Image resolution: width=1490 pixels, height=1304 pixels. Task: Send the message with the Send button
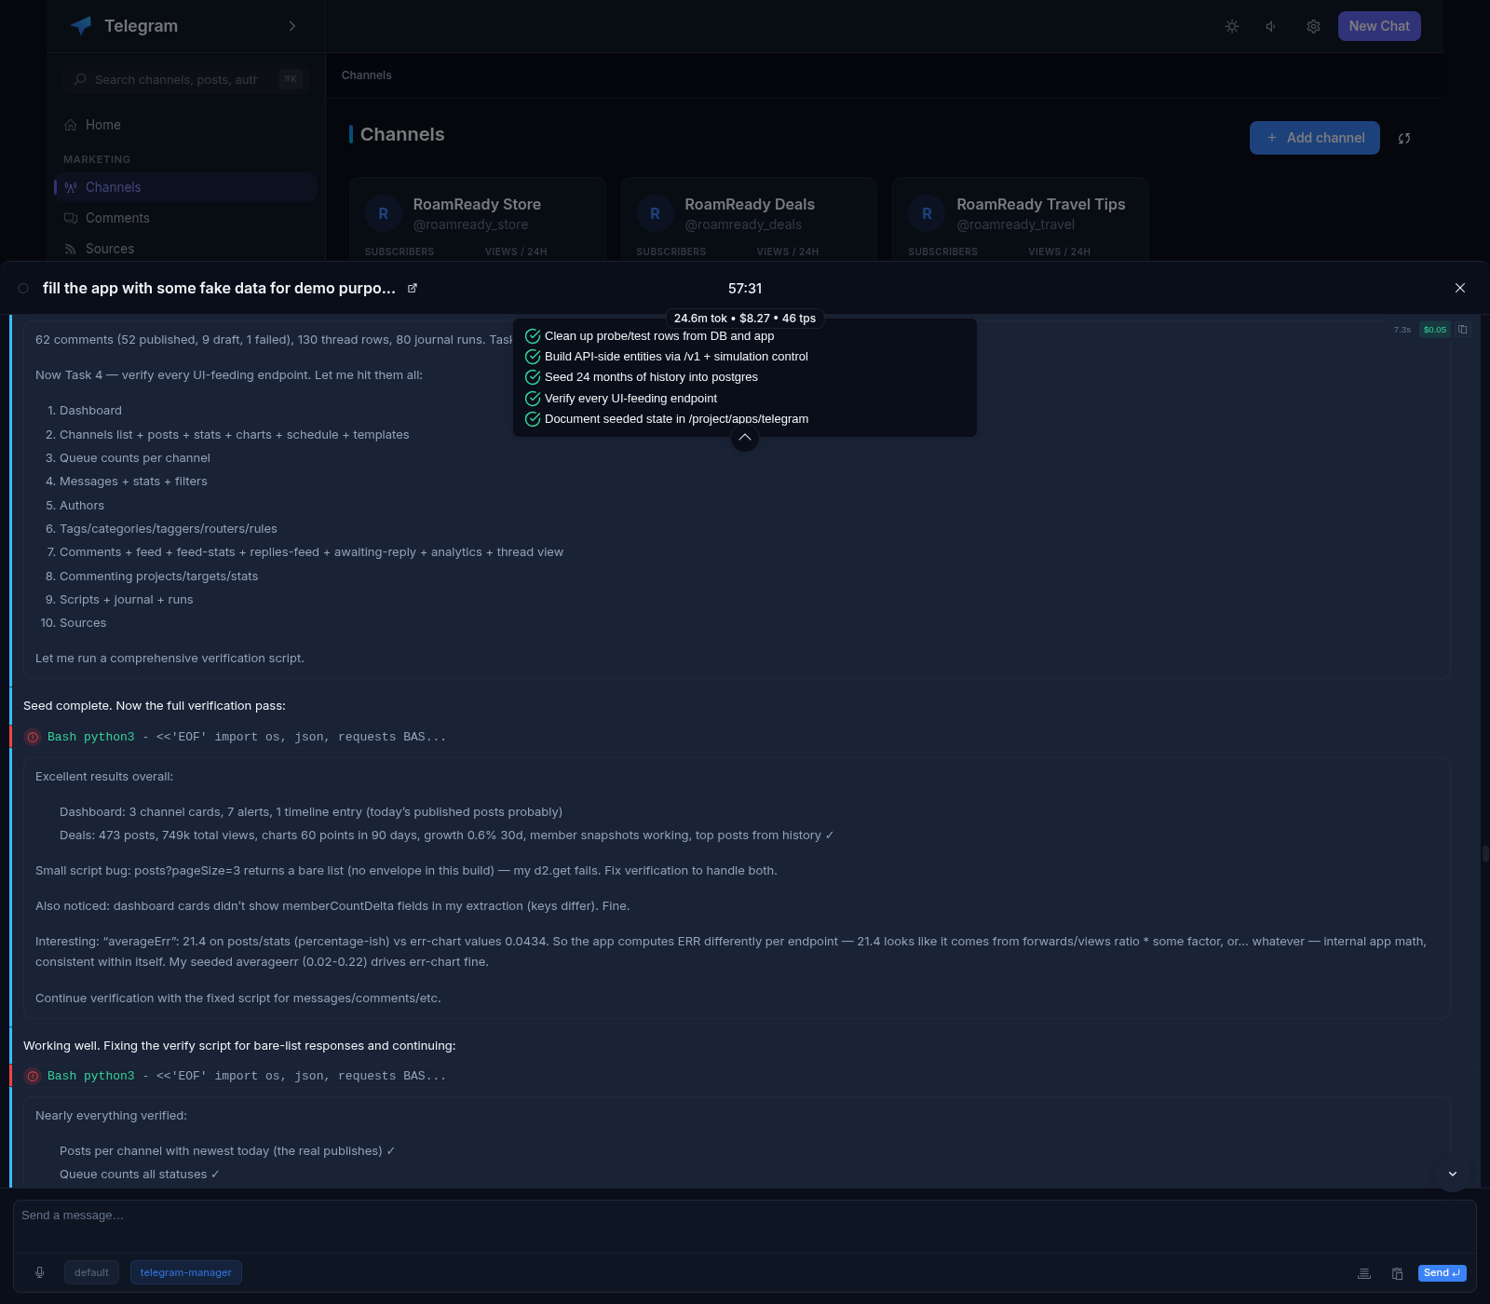(1443, 1272)
